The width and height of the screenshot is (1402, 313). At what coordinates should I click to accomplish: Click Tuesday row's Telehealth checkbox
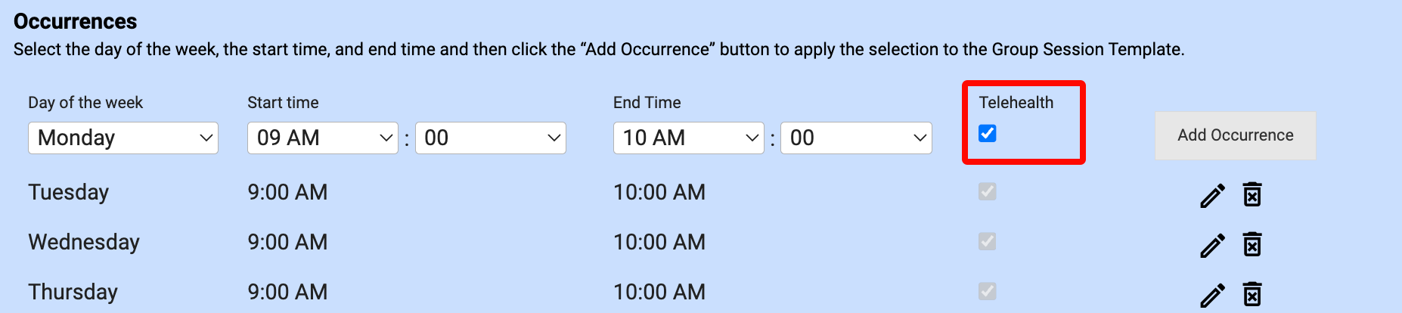[x=988, y=192]
